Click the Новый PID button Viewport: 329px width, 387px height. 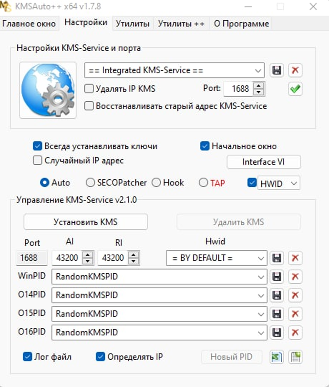(x=231, y=357)
